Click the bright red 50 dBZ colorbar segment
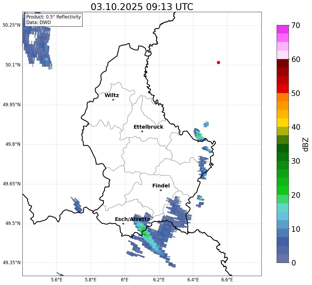312x285 pixels. point(282,89)
